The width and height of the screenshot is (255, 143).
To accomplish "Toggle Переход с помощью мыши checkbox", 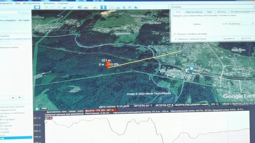I will [176, 39].
